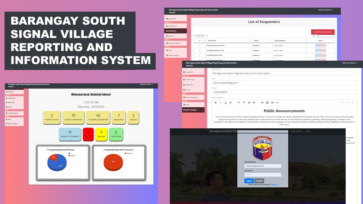This screenshot has height=204, width=363.
Task: Click the Add New Responders button
Action: point(323,32)
